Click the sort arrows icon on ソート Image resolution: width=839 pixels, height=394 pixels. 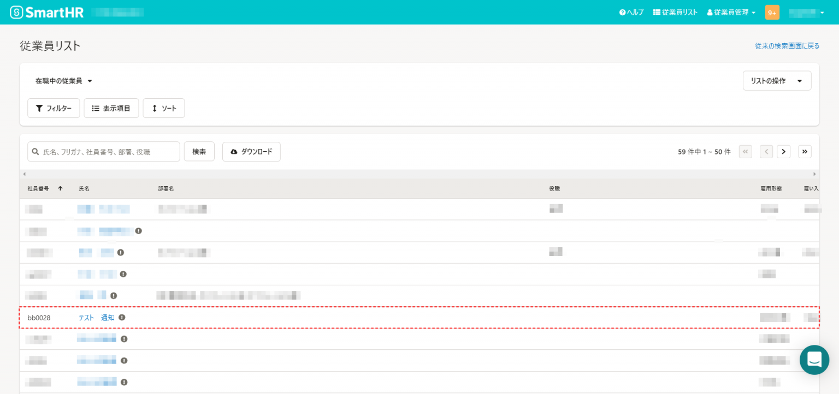[155, 108]
